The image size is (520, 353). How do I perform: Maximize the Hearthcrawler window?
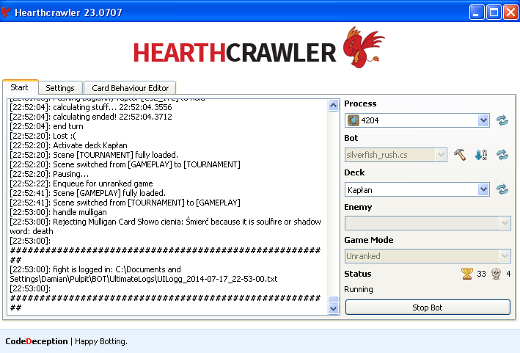coord(494,12)
